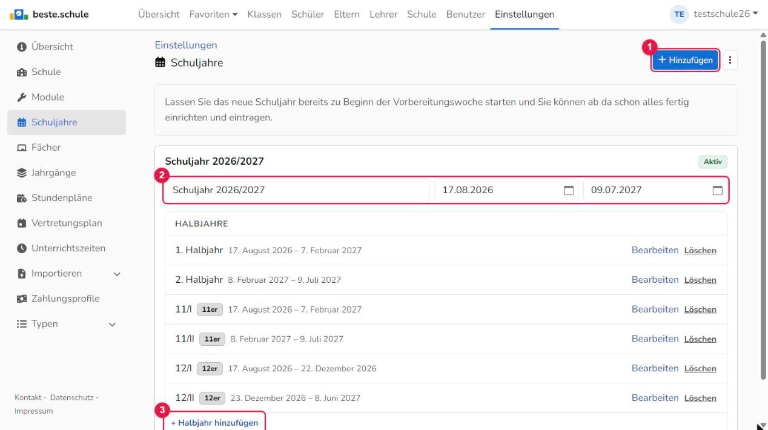
Task: Click the TE user avatar
Action: (x=680, y=15)
